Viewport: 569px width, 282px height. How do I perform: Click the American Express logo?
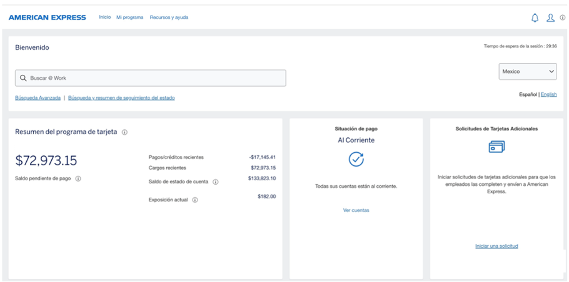click(48, 17)
